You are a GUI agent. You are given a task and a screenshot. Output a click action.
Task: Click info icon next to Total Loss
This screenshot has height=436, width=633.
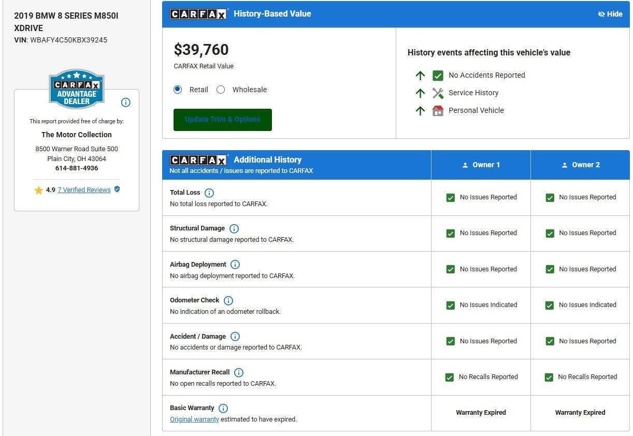point(209,193)
